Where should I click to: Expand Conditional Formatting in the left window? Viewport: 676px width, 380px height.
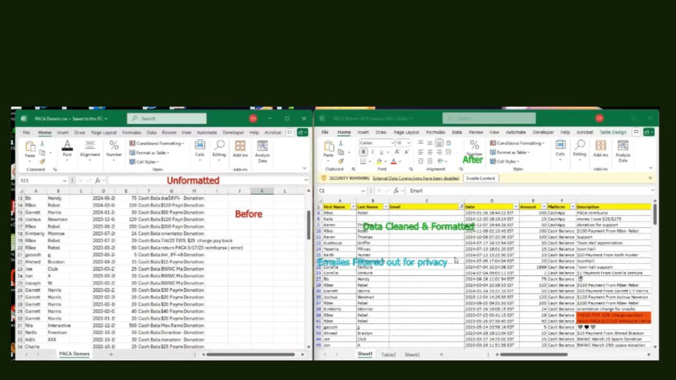click(x=157, y=143)
